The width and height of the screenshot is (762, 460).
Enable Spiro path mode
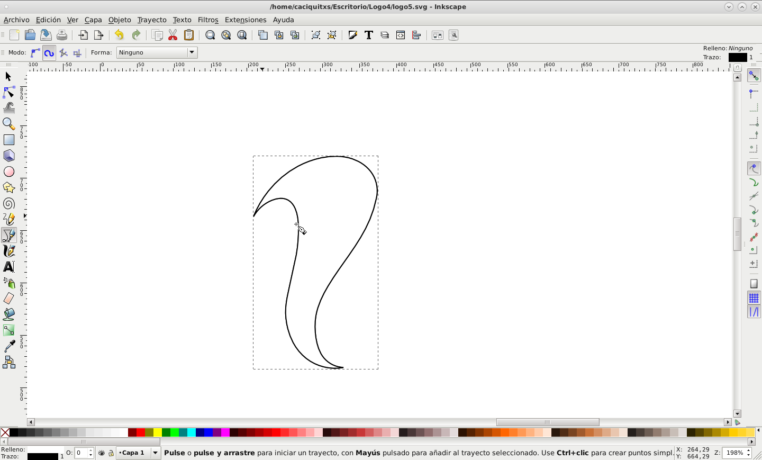49,53
